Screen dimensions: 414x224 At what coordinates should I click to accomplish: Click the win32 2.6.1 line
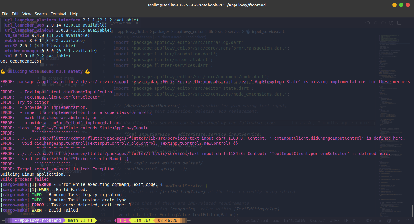40,46
